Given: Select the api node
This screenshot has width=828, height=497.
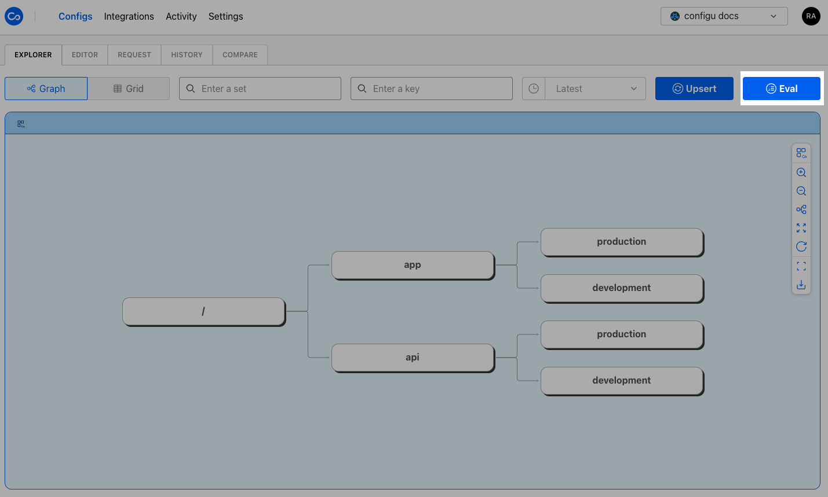Looking at the screenshot, I should point(413,358).
